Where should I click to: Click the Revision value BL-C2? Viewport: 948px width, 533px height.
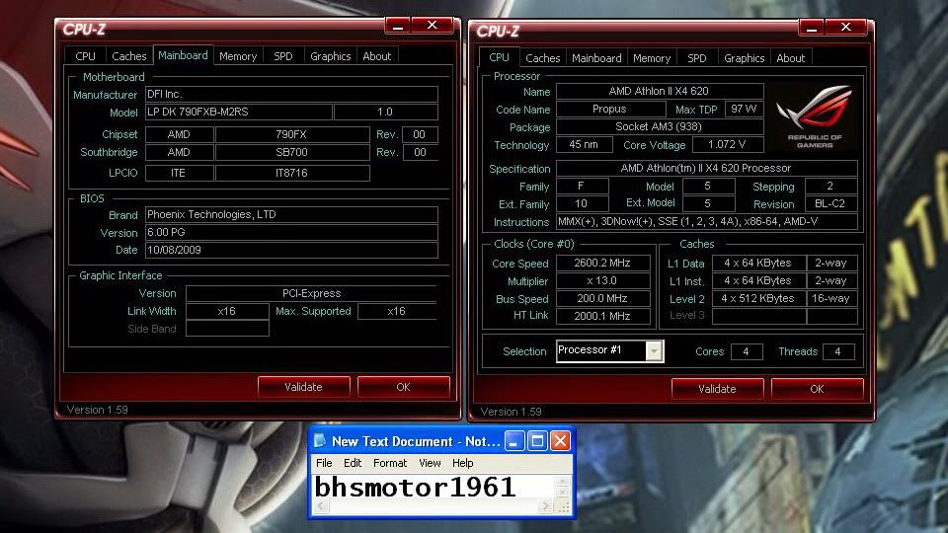point(830,203)
